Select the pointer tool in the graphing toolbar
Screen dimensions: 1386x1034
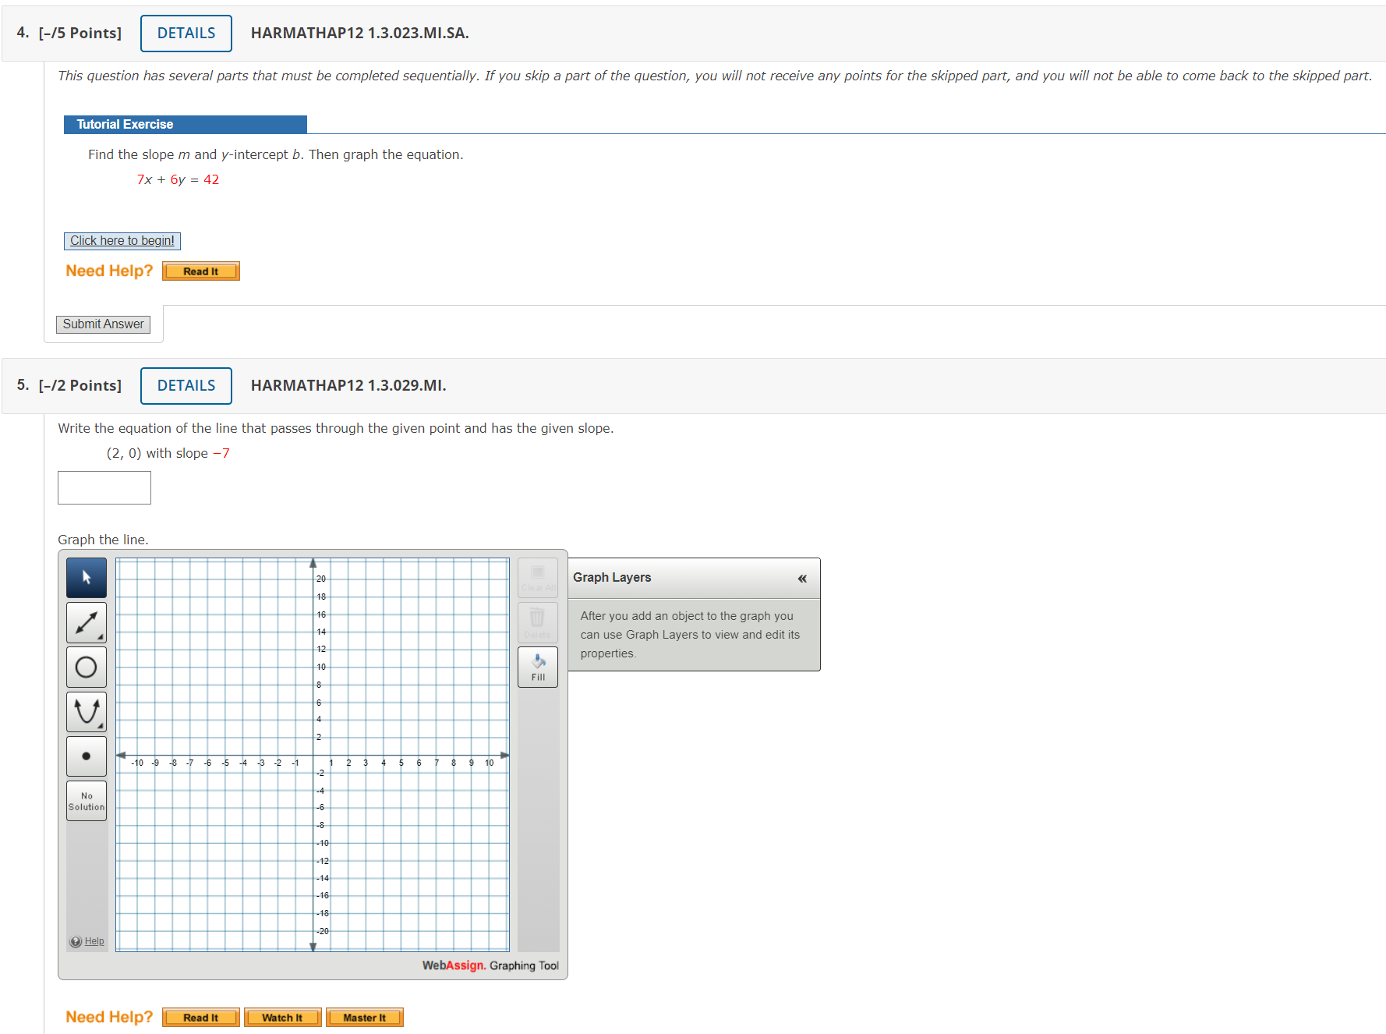click(86, 577)
